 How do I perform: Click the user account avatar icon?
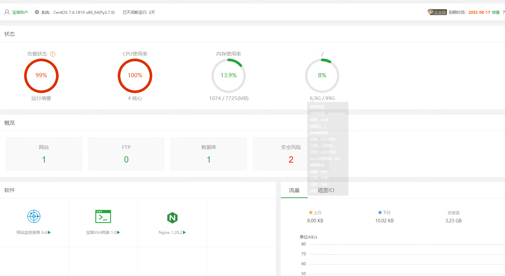tap(7, 12)
